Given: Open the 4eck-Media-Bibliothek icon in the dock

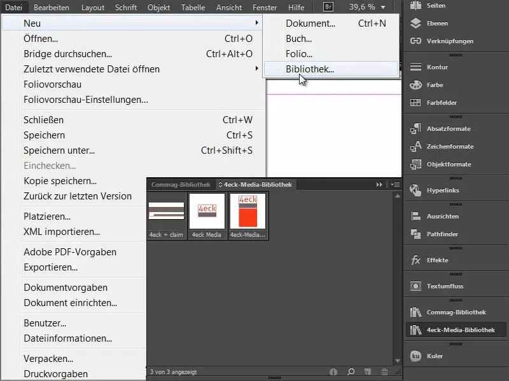Looking at the screenshot, I should [x=415, y=330].
